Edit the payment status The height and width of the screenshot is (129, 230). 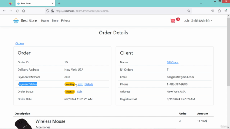(80, 84)
